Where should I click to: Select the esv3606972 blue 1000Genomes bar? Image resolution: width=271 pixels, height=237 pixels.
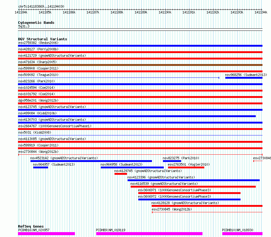point(189,199)
